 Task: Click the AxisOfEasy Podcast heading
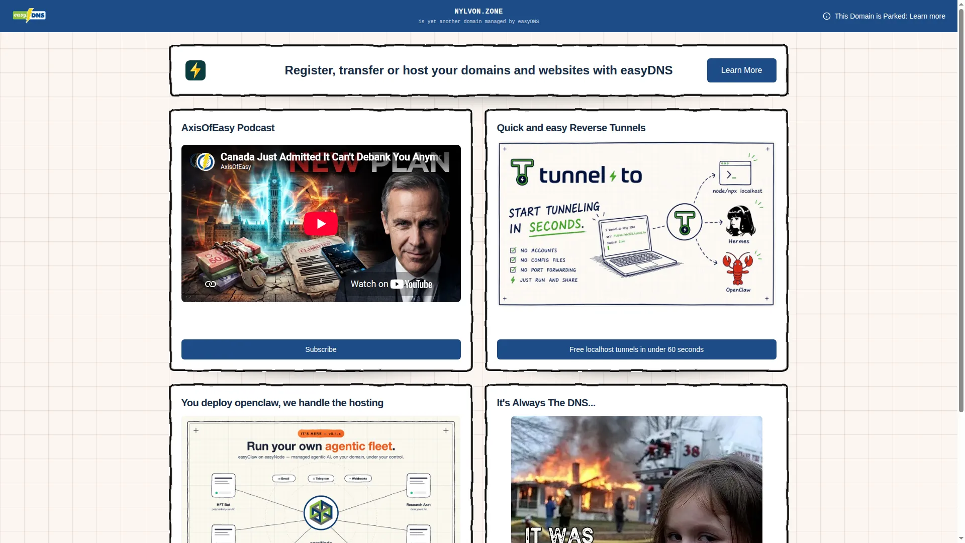[228, 128]
